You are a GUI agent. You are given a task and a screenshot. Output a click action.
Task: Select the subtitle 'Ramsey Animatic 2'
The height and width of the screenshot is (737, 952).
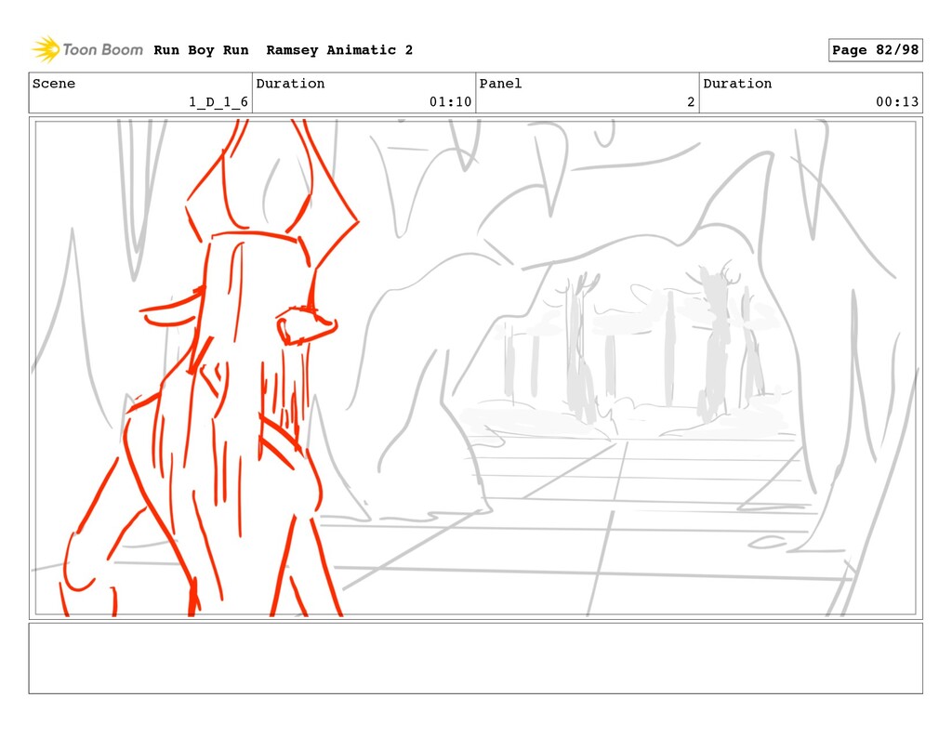pyautogui.click(x=339, y=50)
